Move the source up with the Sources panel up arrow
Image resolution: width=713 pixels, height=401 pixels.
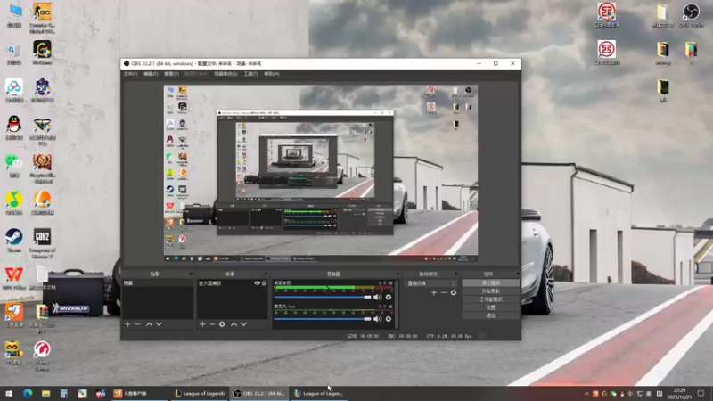[x=234, y=324]
